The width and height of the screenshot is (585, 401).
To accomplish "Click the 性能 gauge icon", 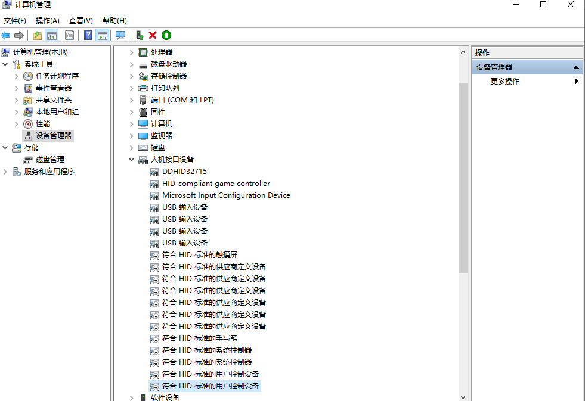I will click(28, 124).
